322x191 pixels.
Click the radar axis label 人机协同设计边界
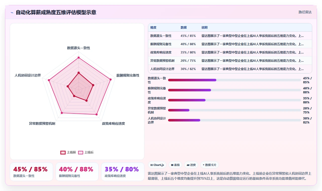coord(28,75)
